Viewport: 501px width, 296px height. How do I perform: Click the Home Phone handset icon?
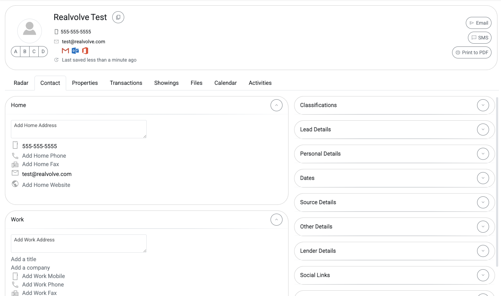pyautogui.click(x=15, y=156)
